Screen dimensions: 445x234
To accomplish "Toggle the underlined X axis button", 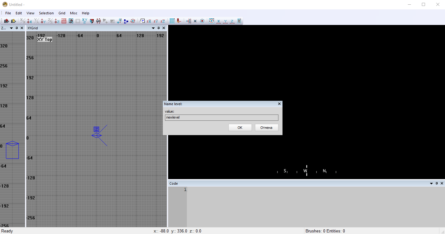I will point(218,21).
